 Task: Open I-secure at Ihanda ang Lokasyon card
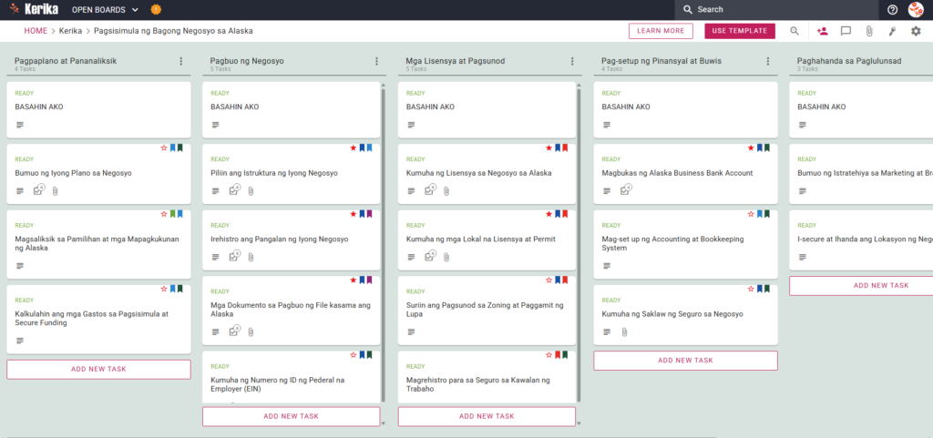[x=862, y=240]
